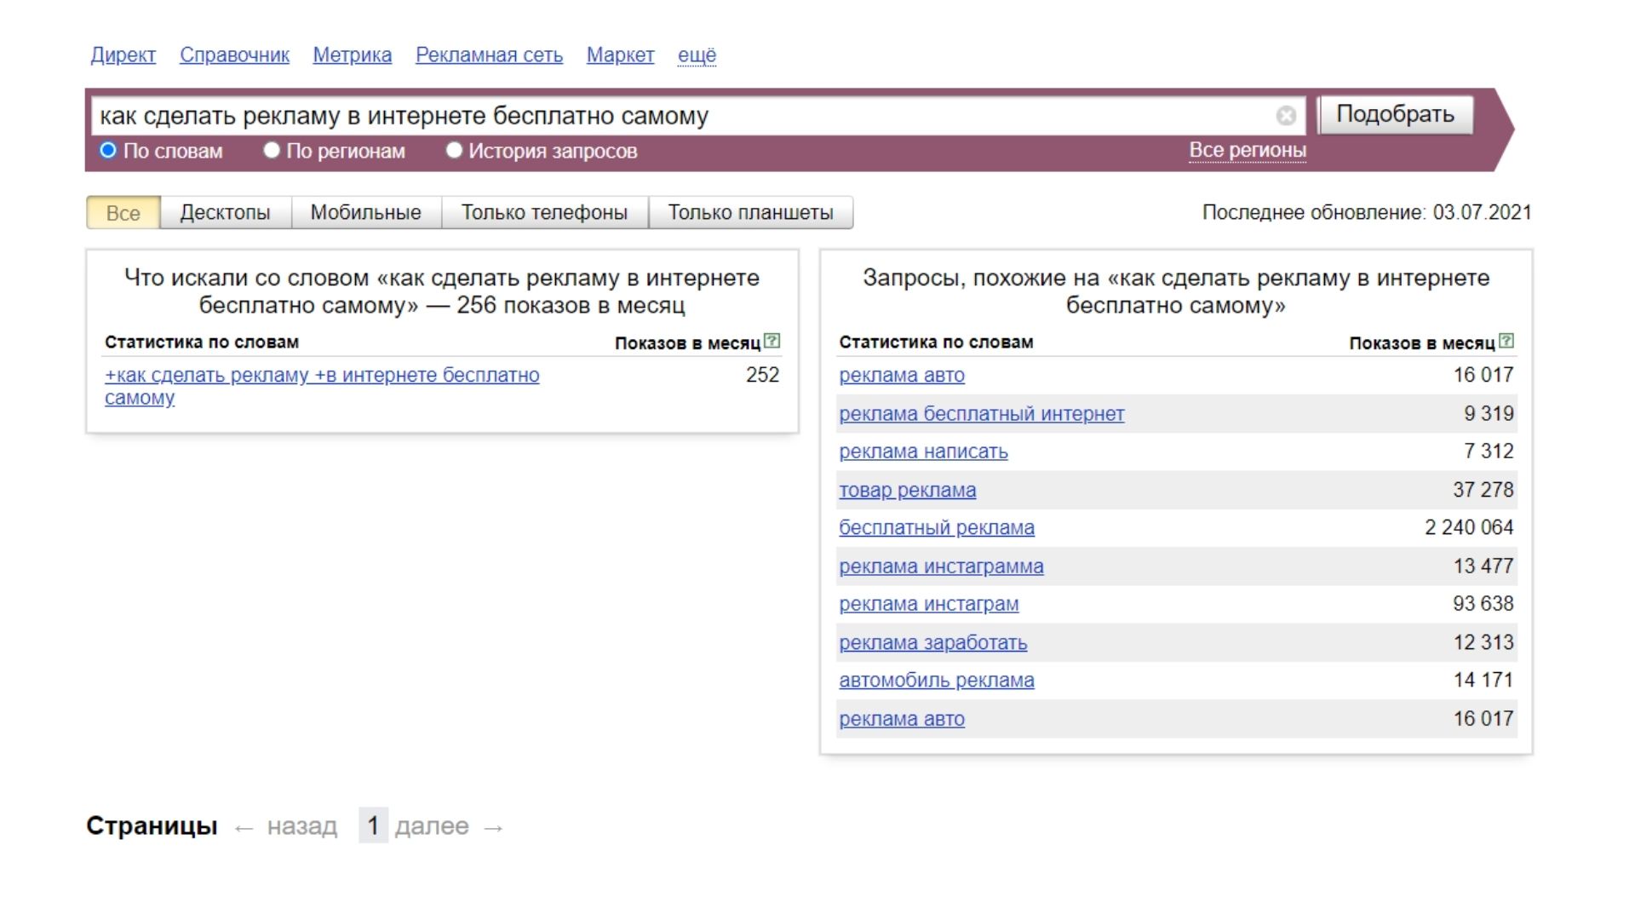Select the '93 638' impressions value
Image resolution: width=1635 pixels, height=920 pixels.
(x=1483, y=604)
